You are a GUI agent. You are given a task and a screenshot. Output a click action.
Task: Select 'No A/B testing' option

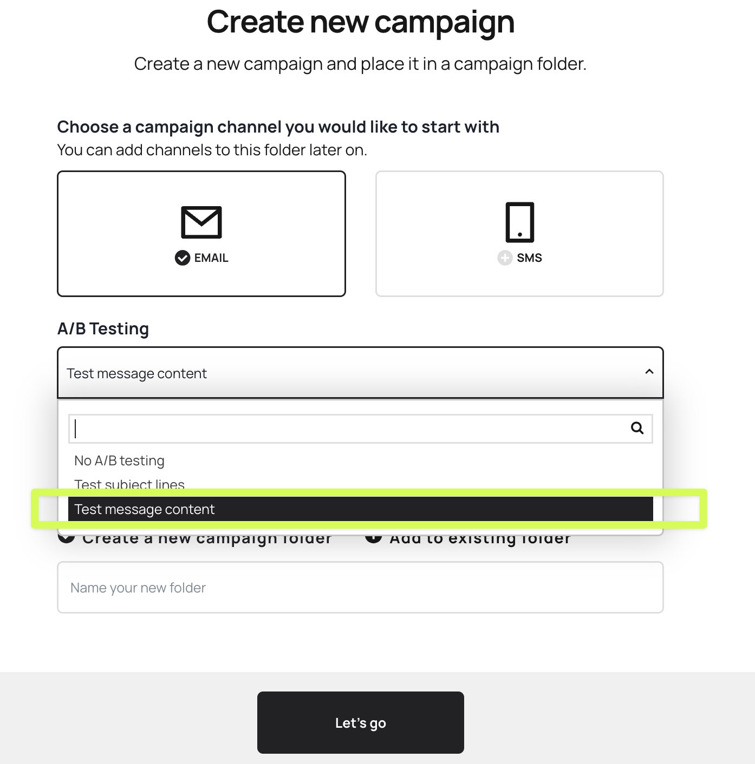pos(120,460)
